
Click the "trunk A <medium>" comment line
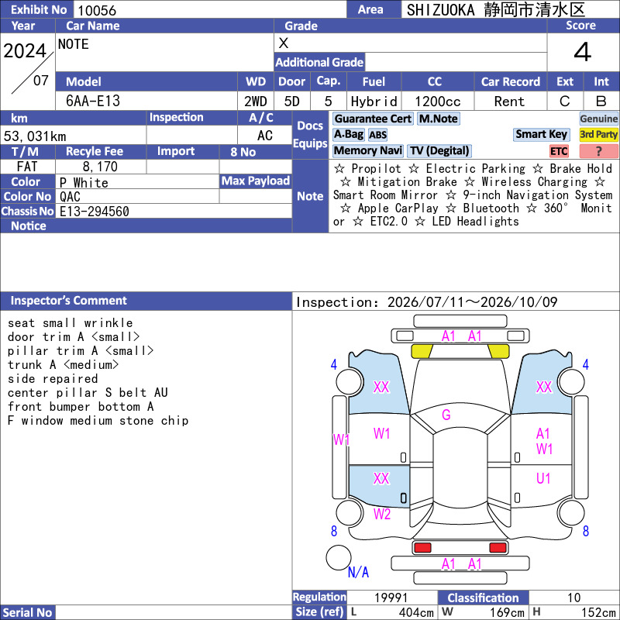tap(63, 364)
